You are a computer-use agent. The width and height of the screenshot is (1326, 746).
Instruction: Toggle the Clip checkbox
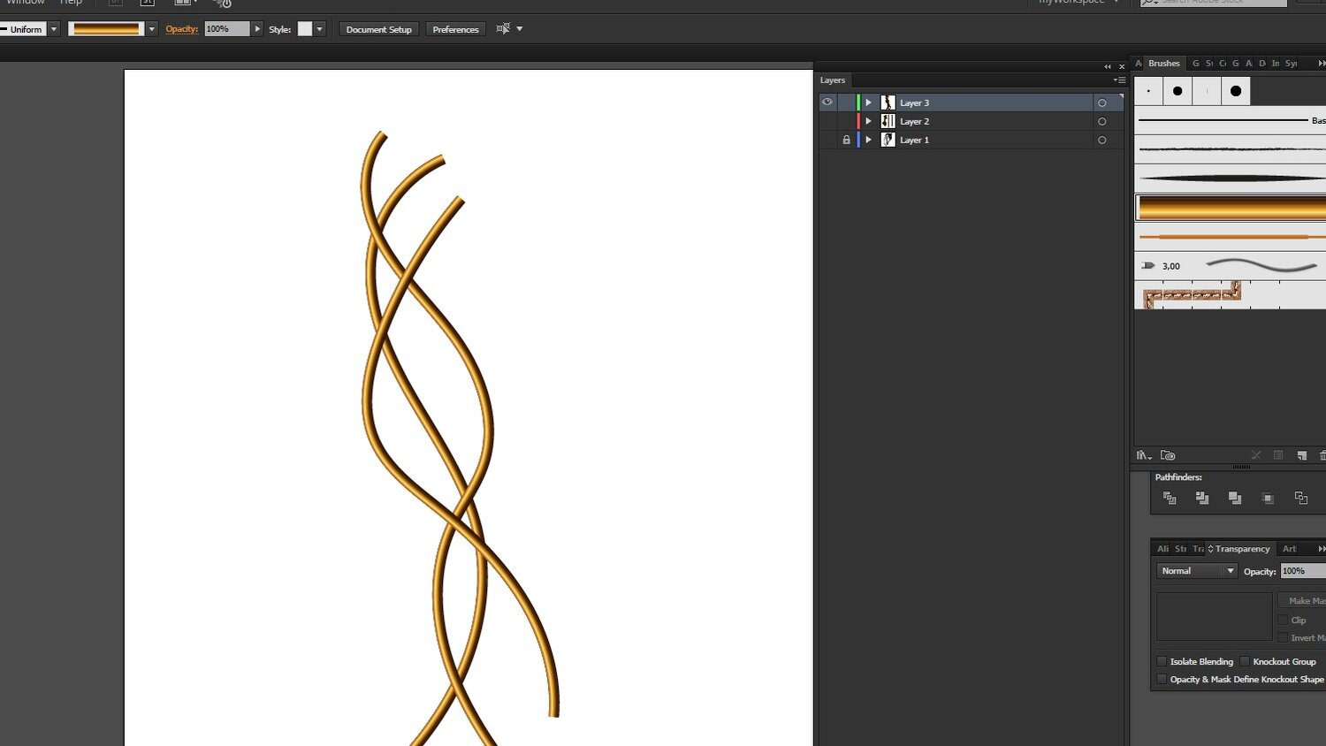[1283, 620]
